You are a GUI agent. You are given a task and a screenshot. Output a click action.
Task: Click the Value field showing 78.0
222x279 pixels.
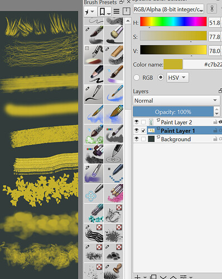[x=215, y=51]
